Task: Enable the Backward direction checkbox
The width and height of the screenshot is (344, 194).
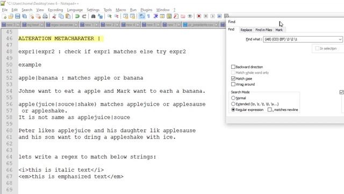Action: 233,67
